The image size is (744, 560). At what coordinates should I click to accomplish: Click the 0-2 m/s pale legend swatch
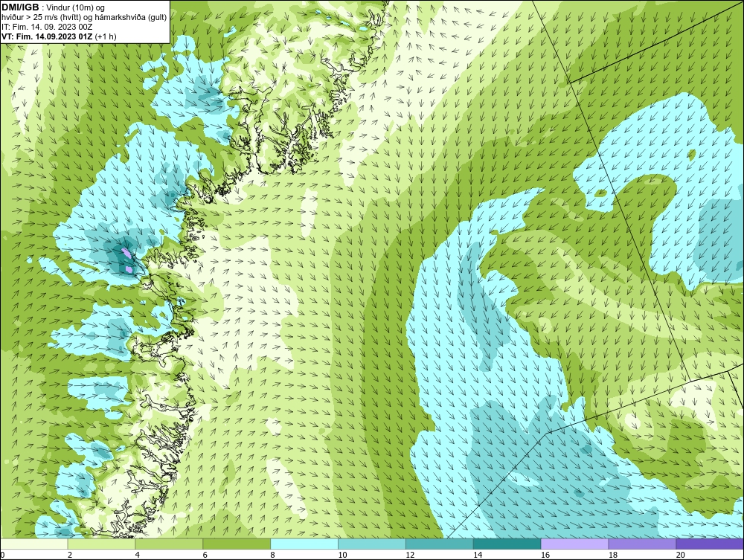click(x=34, y=544)
